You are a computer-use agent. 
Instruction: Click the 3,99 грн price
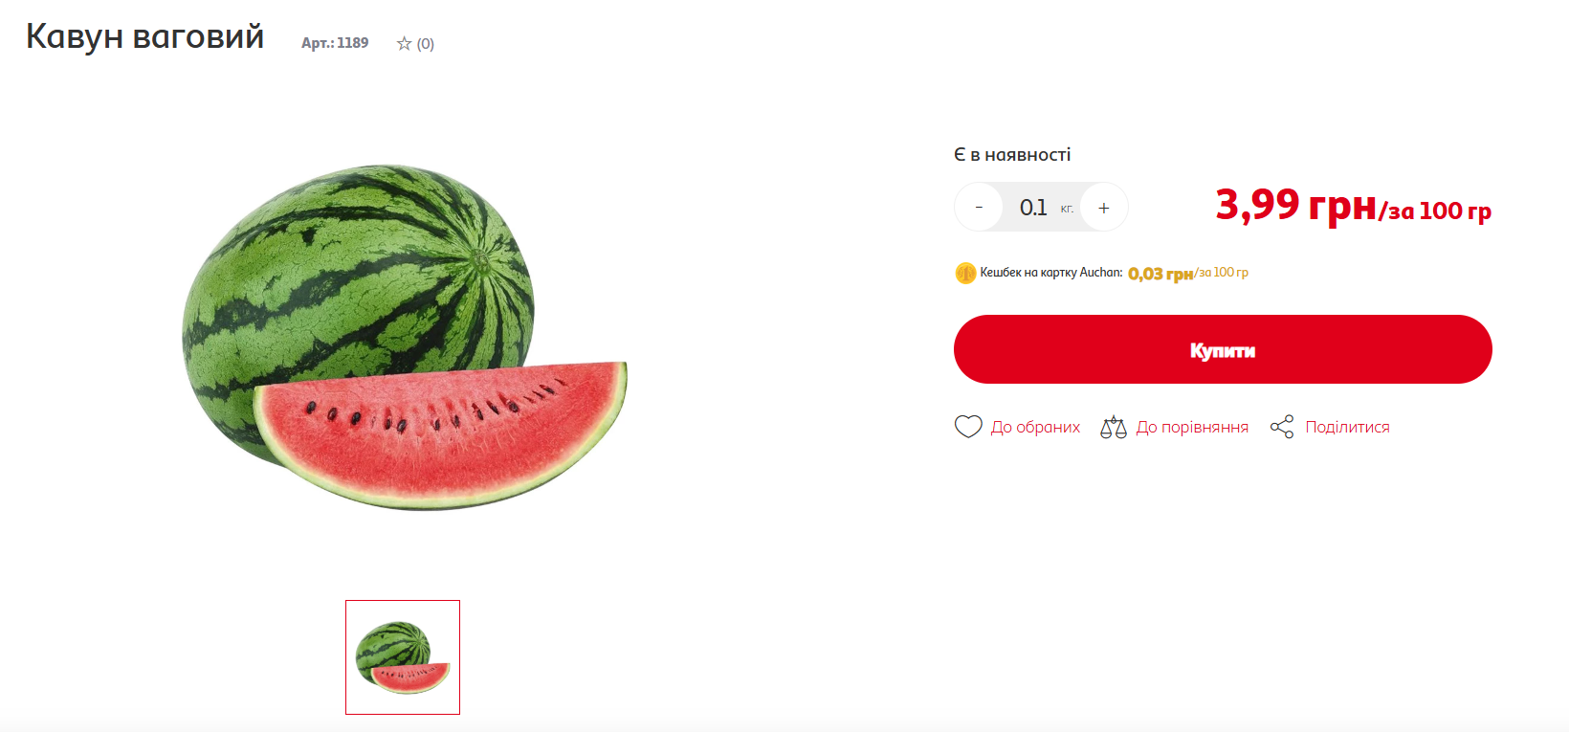[x=1295, y=205]
